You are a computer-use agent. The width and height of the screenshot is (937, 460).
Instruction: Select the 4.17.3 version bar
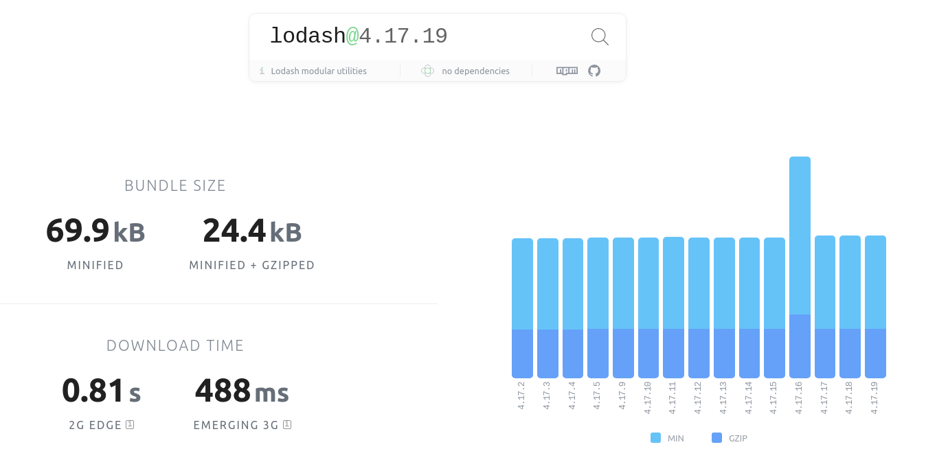[547, 308]
